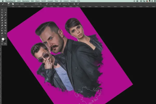Select the Rectangle shape tool
Screen dimensions: 156x104
click(5, 31)
